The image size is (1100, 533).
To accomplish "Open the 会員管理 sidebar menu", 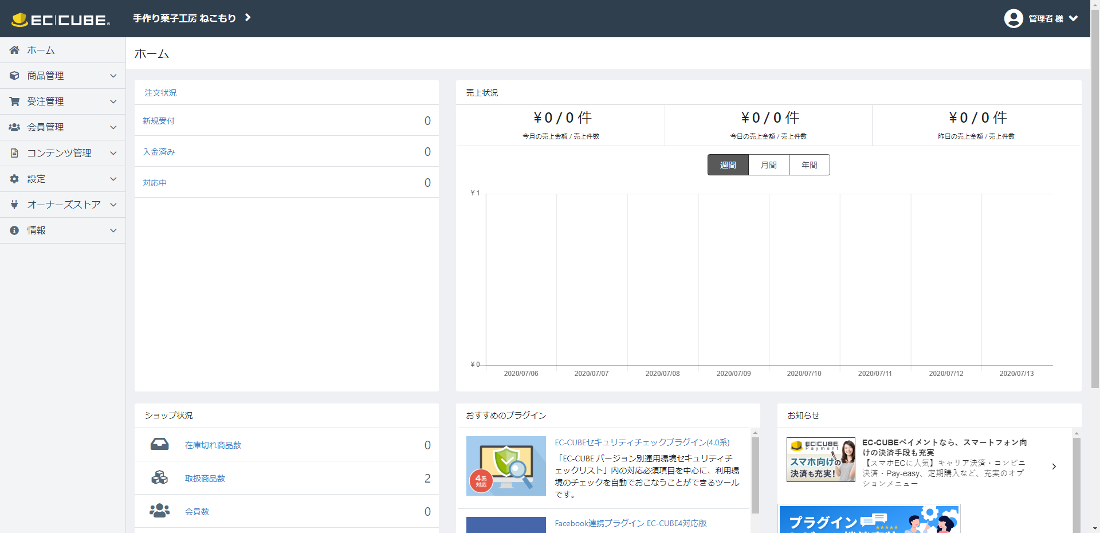I will tap(63, 127).
